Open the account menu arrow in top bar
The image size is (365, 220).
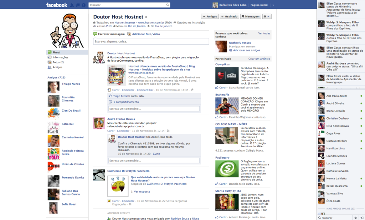click(x=273, y=5)
